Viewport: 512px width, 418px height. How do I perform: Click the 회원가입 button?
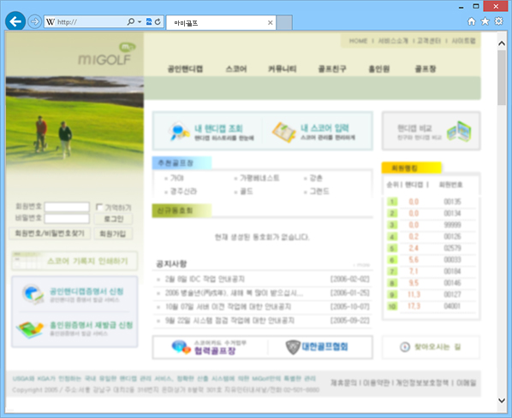(x=113, y=233)
